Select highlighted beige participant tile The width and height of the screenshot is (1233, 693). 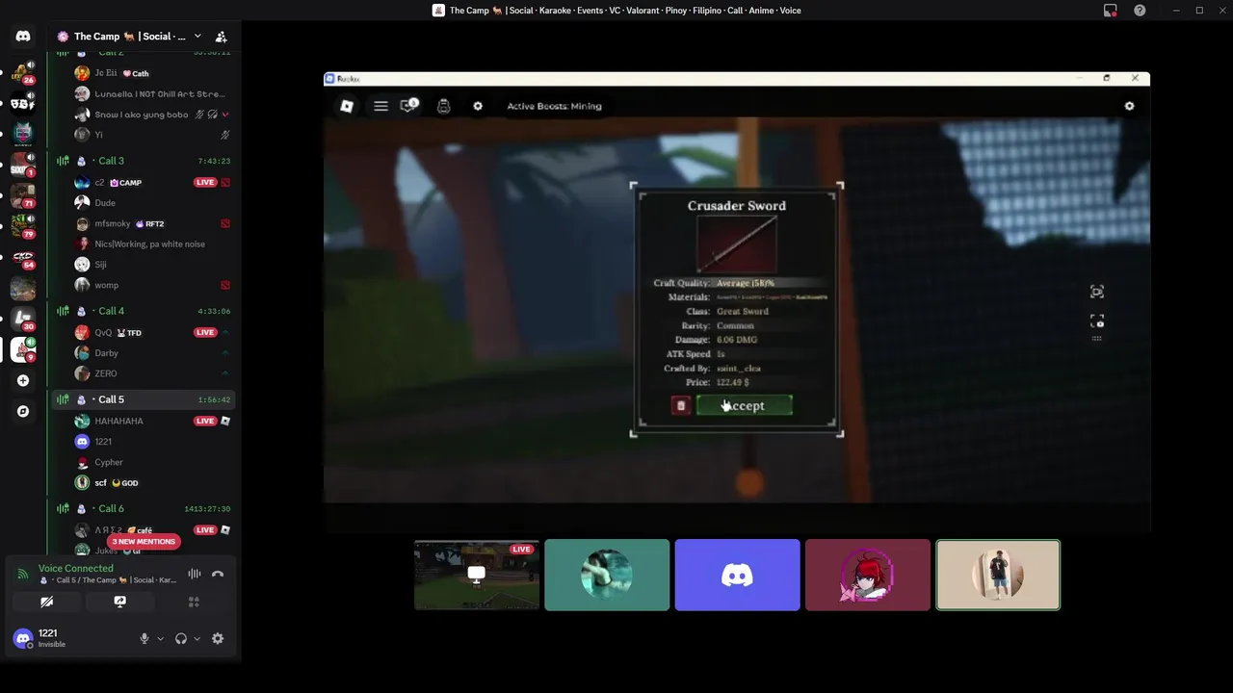998,575
